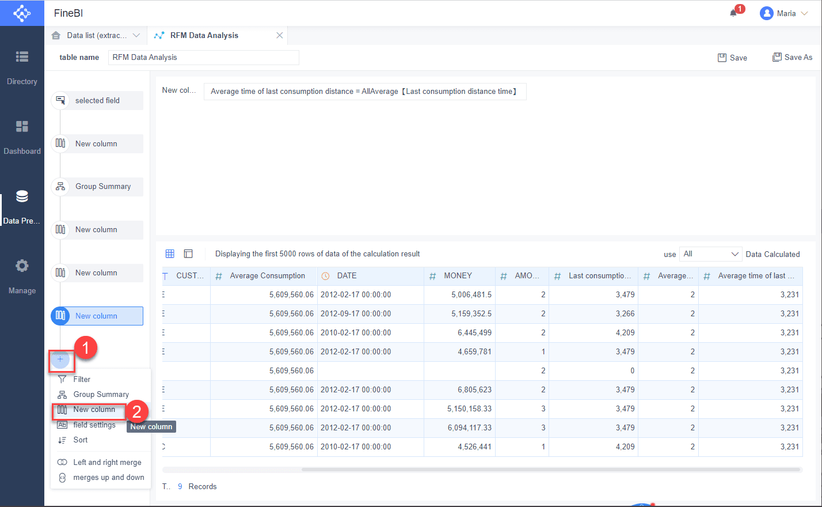Click the Data Calculated status text
The width and height of the screenshot is (822, 507).
pyautogui.click(x=772, y=254)
